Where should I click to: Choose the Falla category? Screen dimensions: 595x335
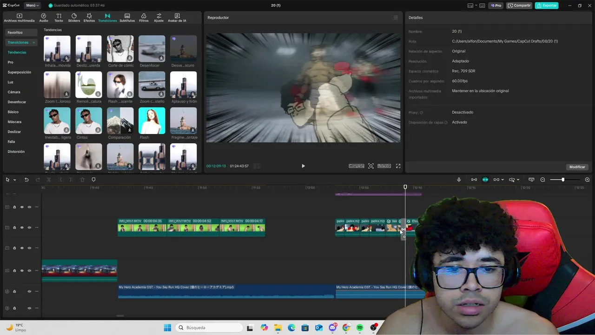tap(11, 141)
